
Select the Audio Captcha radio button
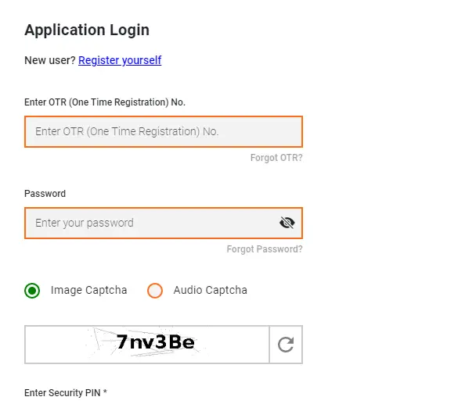click(155, 291)
